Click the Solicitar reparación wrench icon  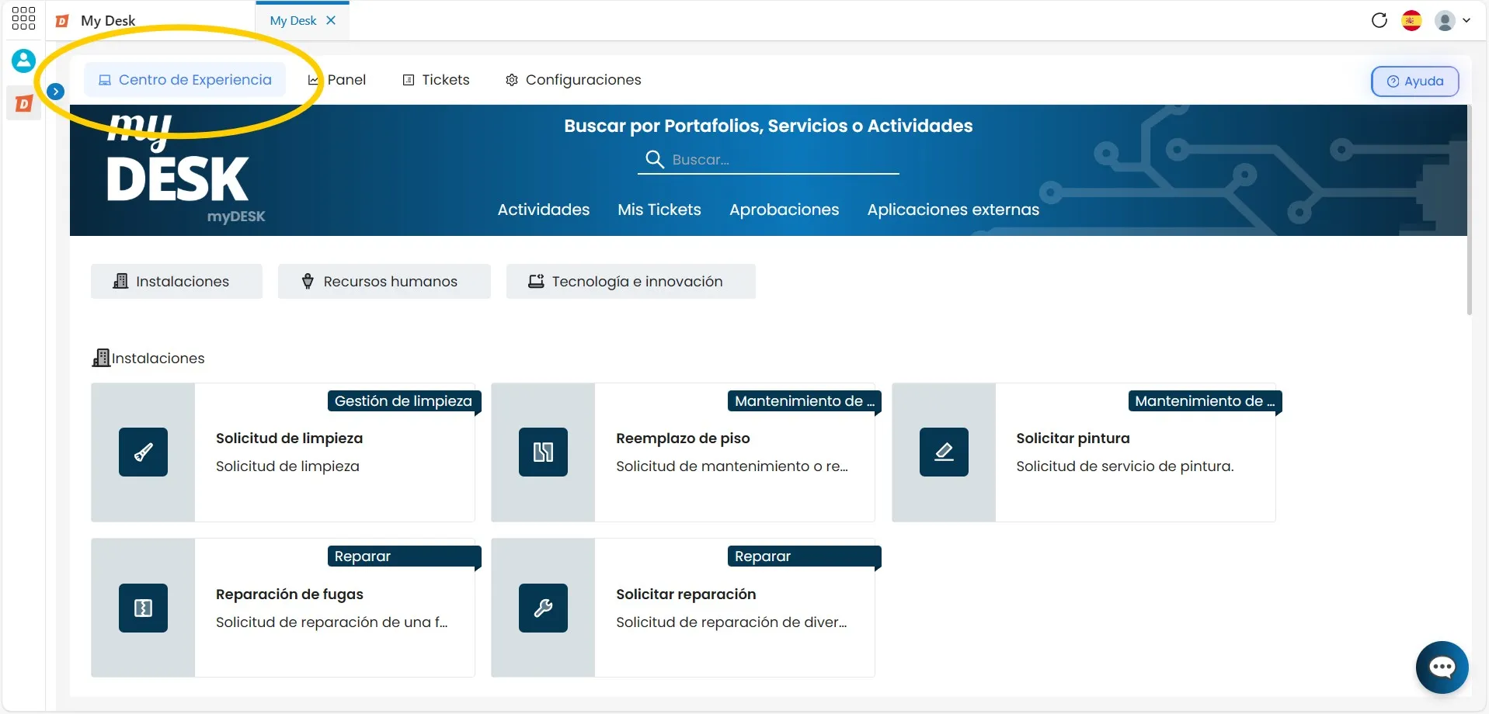pos(543,608)
